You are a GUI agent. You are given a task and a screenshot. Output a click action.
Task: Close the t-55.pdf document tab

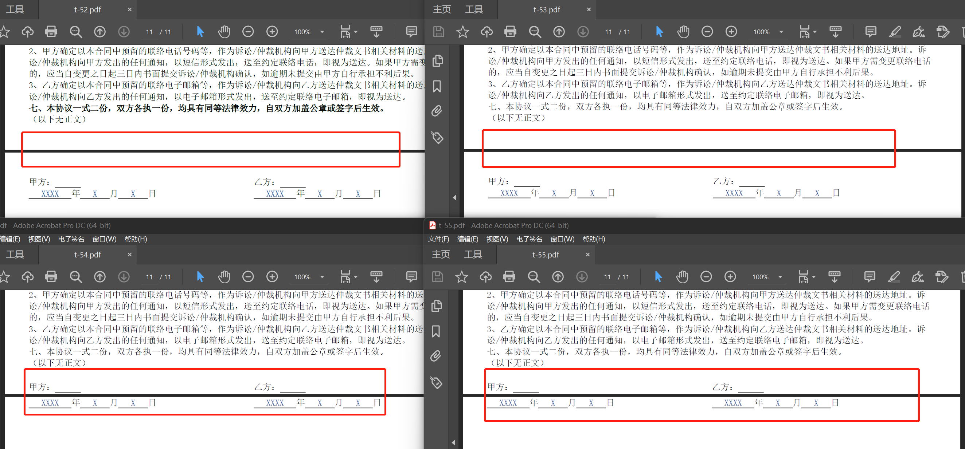[x=587, y=254]
